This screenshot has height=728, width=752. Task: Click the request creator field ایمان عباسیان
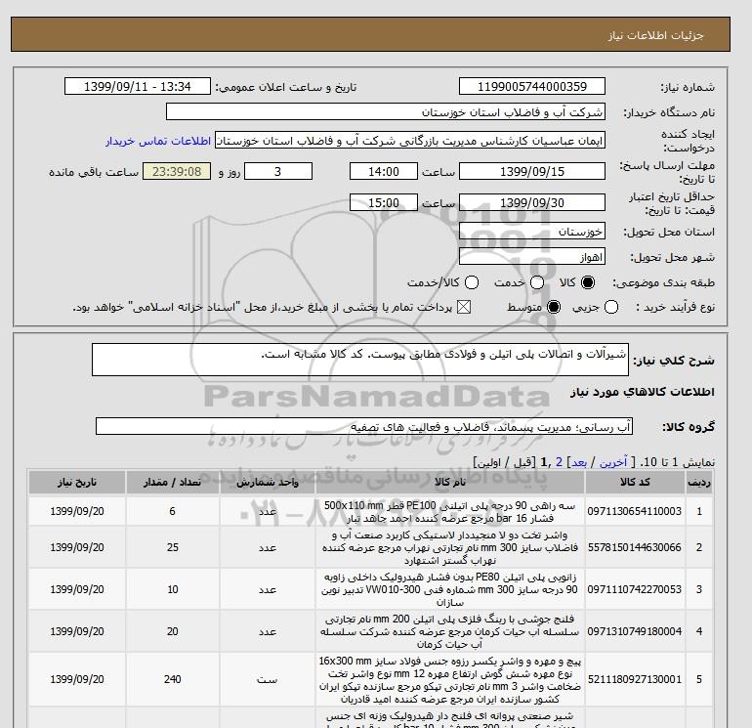point(410,141)
